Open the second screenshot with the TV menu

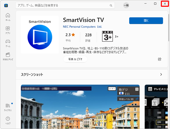[x=156, y=107]
